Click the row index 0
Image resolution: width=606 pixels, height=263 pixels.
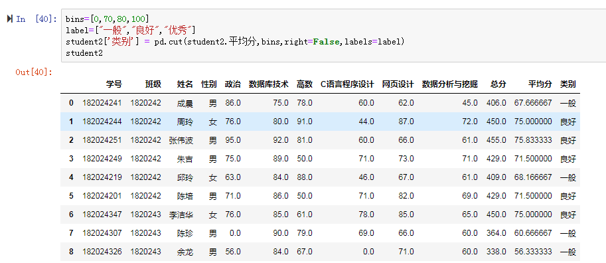71,103
